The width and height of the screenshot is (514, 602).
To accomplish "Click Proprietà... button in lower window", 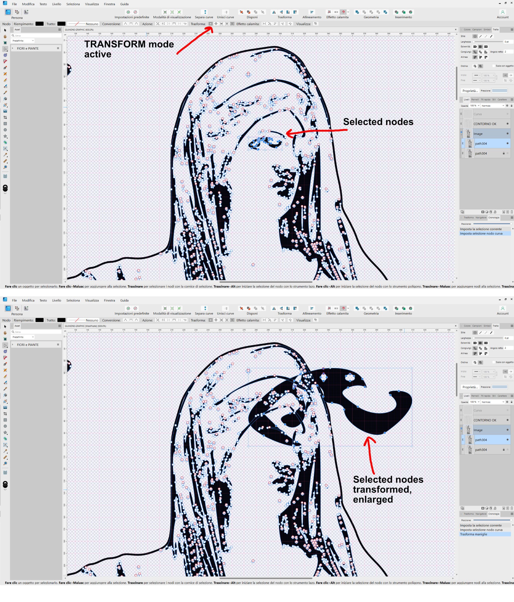I will 470,387.
